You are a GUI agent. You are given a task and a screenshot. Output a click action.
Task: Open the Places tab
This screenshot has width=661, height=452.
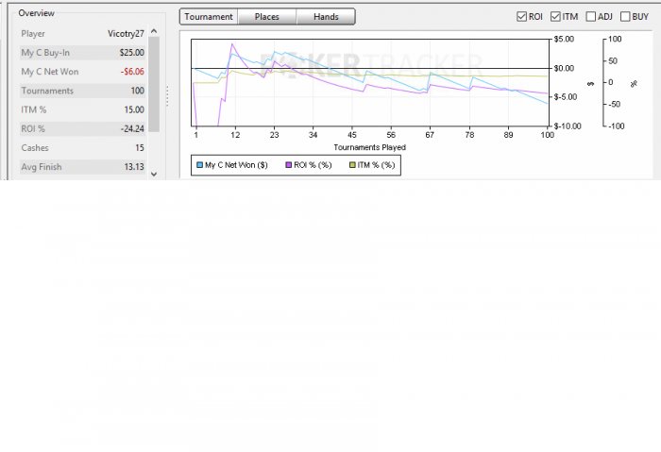[267, 17]
